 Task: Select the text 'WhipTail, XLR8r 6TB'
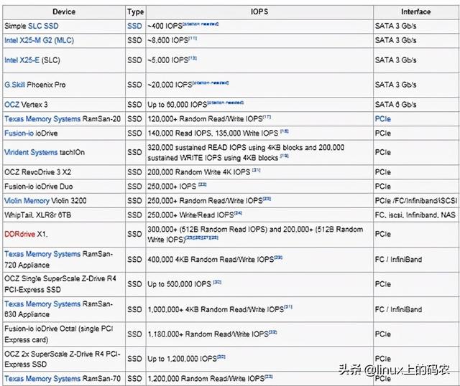(37, 215)
